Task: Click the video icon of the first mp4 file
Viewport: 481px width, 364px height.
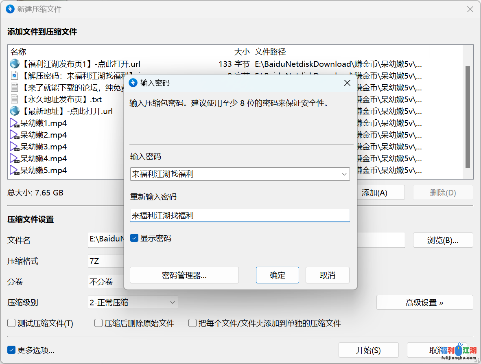Action: [x=15, y=123]
